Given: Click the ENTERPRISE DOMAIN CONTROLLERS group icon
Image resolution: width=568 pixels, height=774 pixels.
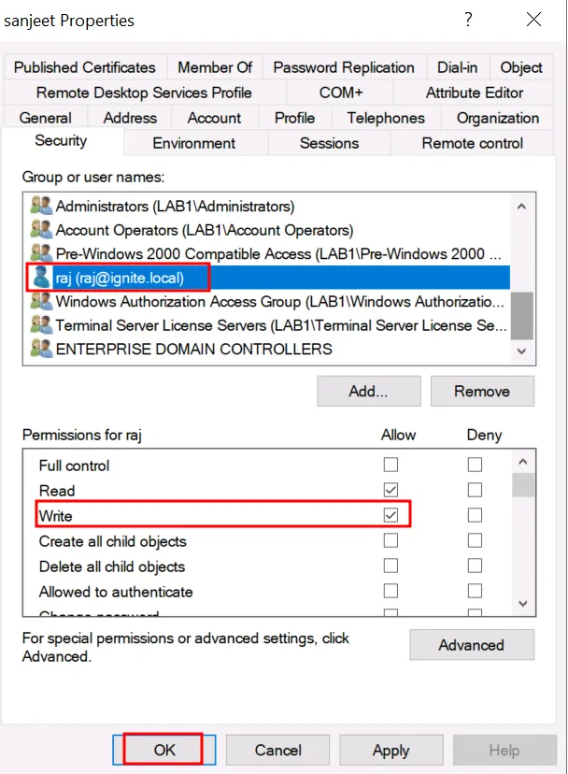Looking at the screenshot, I should click(41, 349).
